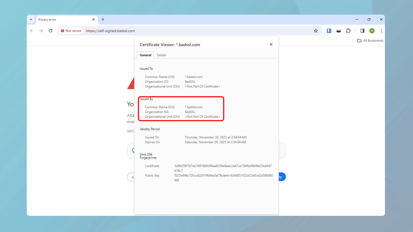The height and width of the screenshot is (232, 413).
Task: Expand the tab search dropdown arrow
Action: (x=31, y=20)
